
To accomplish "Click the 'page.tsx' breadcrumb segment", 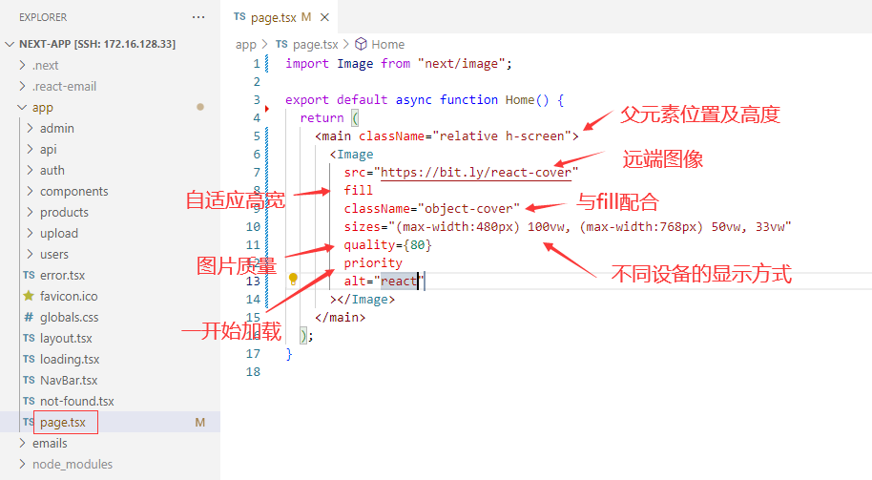I will pyautogui.click(x=316, y=45).
